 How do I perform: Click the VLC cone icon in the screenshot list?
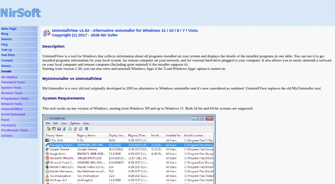pos(47,176)
